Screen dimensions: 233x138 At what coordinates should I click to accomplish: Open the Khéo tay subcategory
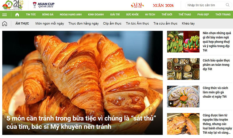(188, 24)
